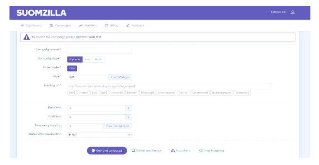Click the Total limit field
319x165 pixels.
(x=96, y=117)
